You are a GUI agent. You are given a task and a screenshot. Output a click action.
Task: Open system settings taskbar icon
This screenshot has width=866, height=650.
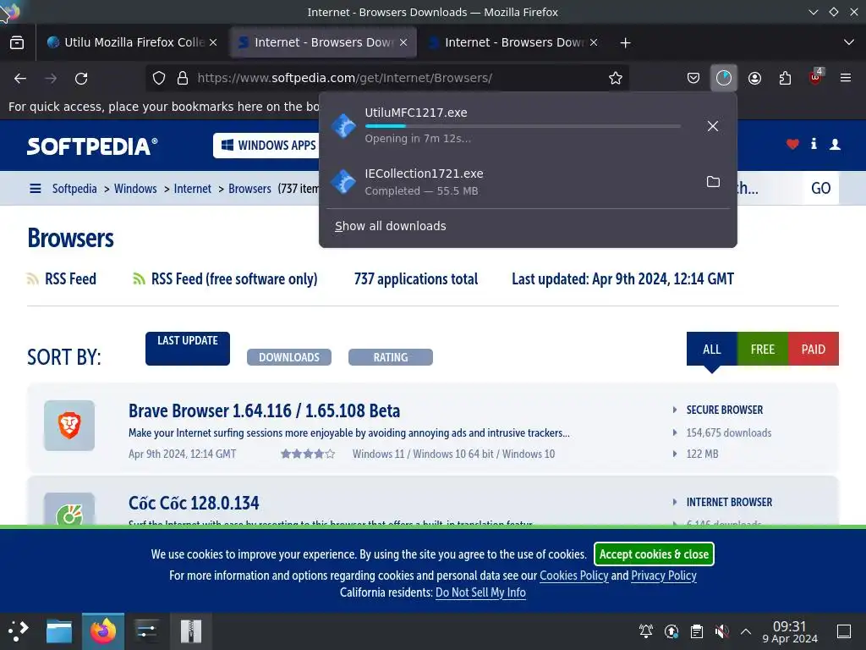[146, 631]
